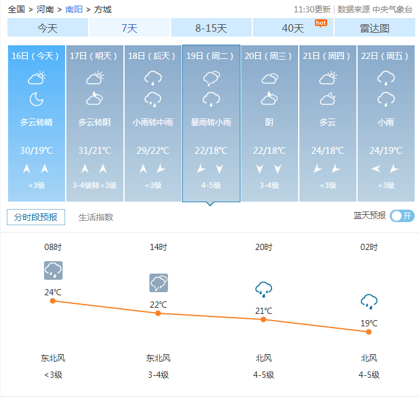Open the 7天 forecast tab
The width and height of the screenshot is (419, 397).
pyautogui.click(x=129, y=28)
